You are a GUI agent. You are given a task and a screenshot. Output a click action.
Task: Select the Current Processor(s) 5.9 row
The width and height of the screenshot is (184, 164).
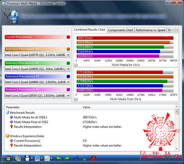tap(27, 141)
